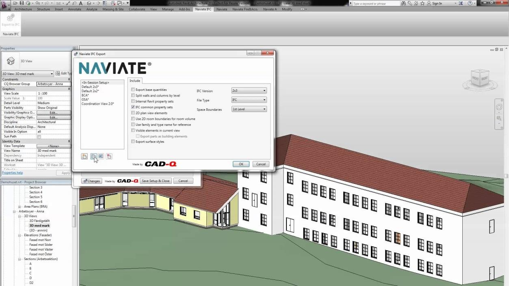
Task: Click the Favorites star icon
Action: (423, 3)
